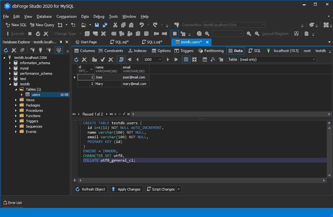Expand the Procedures folder
The image size is (333, 217).
pyautogui.click(x=16, y=111)
